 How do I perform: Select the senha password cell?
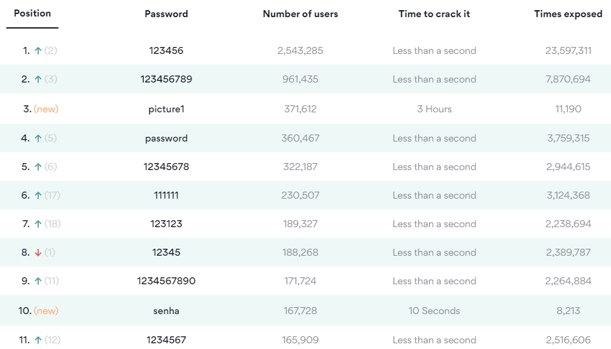click(166, 311)
